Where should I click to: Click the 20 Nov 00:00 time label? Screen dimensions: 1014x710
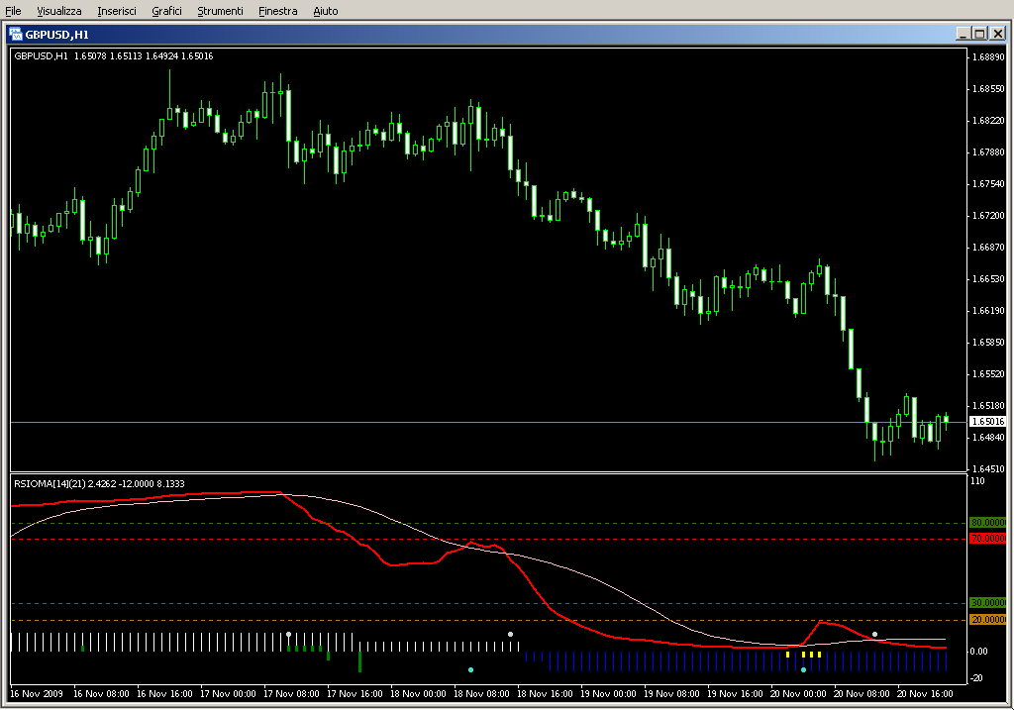point(798,694)
